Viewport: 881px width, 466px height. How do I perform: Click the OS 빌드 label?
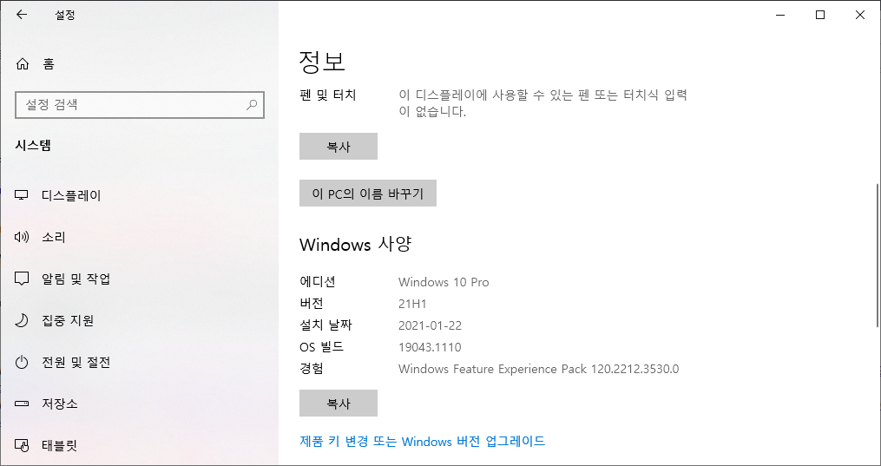click(322, 347)
